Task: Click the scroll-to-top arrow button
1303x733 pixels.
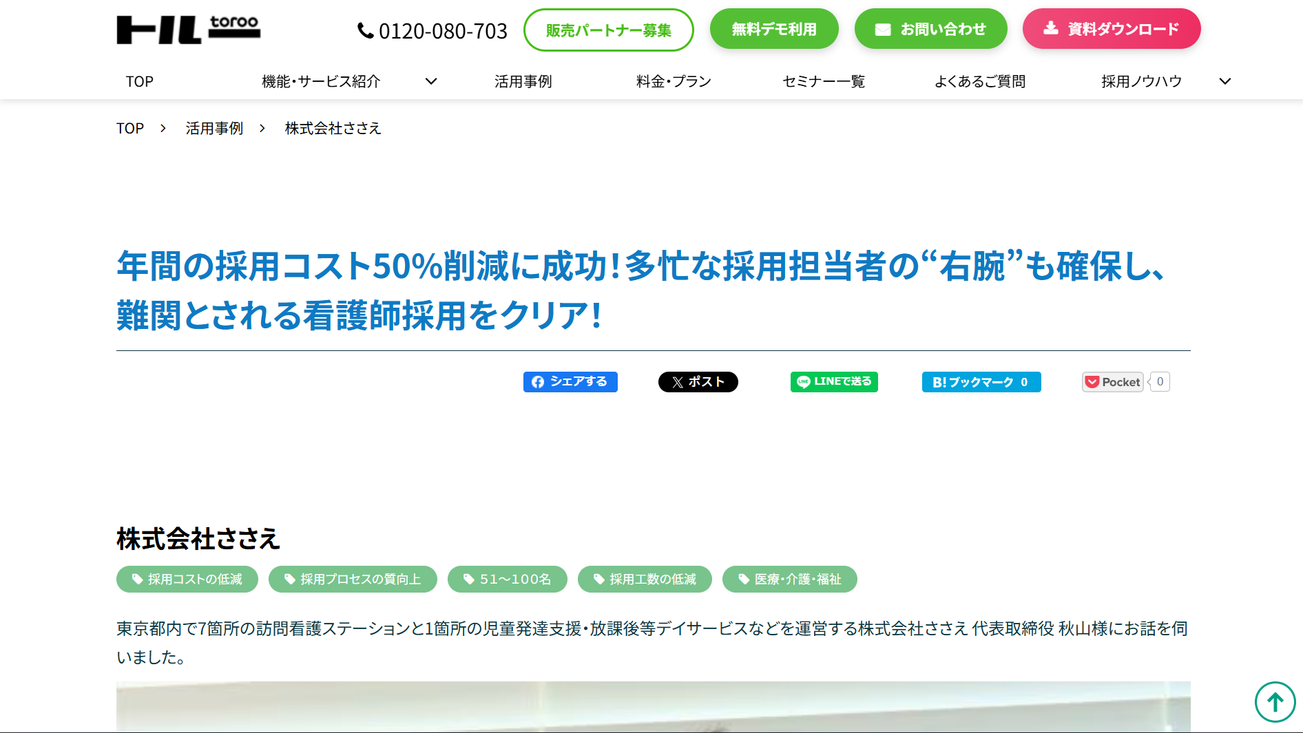Action: [x=1275, y=701]
